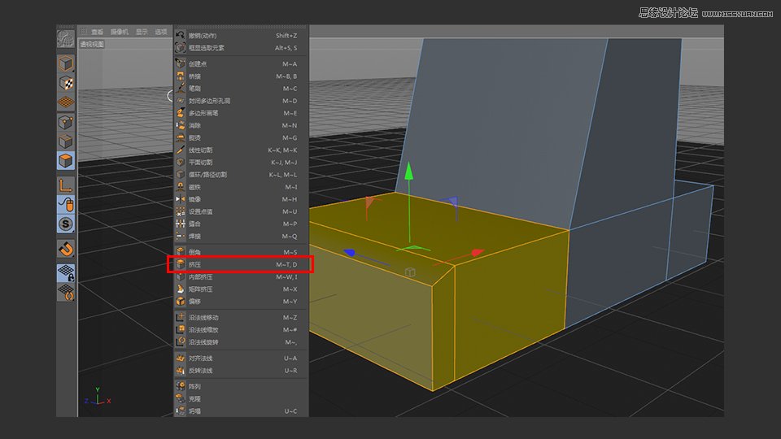Click the Tweak mode mouse icon
This screenshot has height=439, width=781.
tap(67, 204)
